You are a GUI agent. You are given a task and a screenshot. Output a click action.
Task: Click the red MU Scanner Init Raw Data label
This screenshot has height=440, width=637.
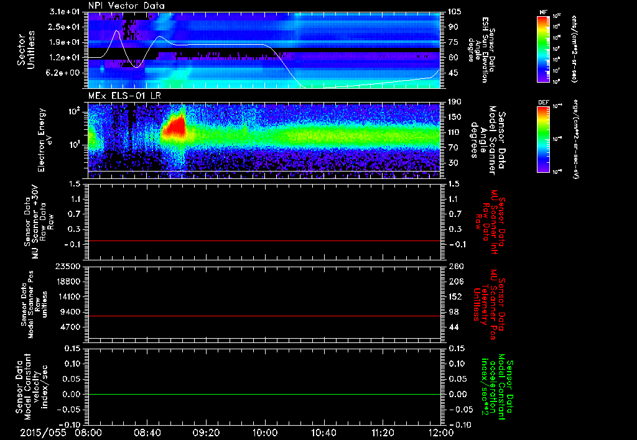tap(490, 222)
